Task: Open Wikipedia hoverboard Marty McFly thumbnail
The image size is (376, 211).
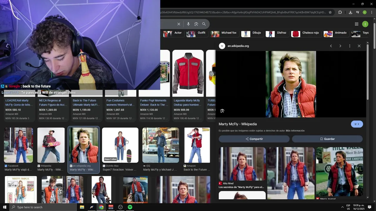Action: click(x=51, y=145)
